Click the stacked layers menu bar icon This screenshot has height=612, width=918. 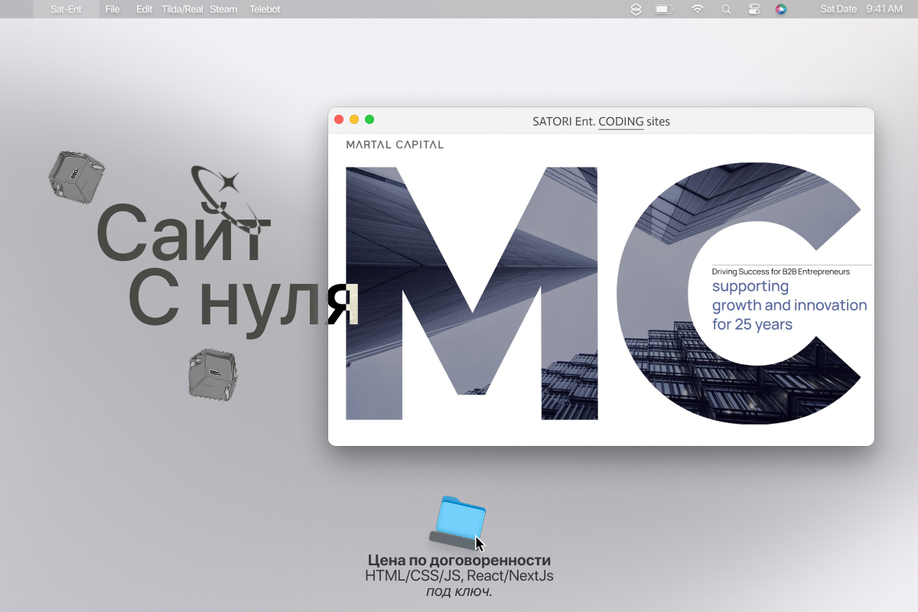(636, 9)
